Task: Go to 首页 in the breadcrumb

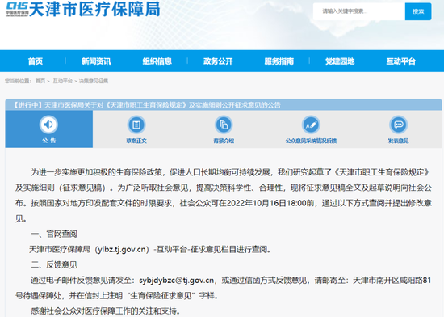Action: [x=40, y=81]
